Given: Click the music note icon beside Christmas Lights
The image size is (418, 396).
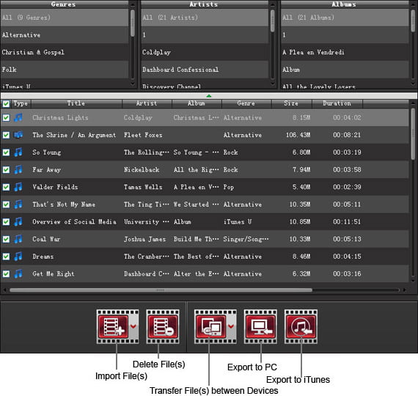Looking at the screenshot, I should (18, 117).
